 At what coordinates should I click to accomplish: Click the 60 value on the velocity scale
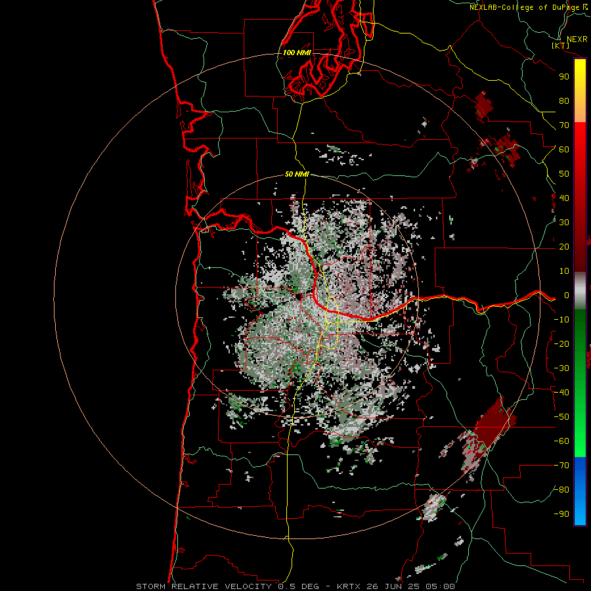(564, 150)
